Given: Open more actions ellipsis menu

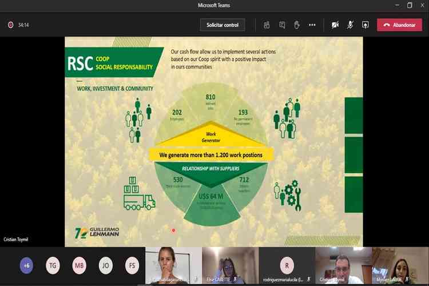Looking at the screenshot, I should click(312, 25).
